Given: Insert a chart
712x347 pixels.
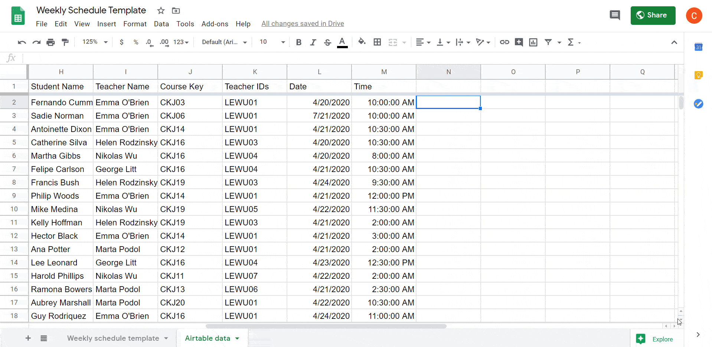Looking at the screenshot, I should [533, 42].
